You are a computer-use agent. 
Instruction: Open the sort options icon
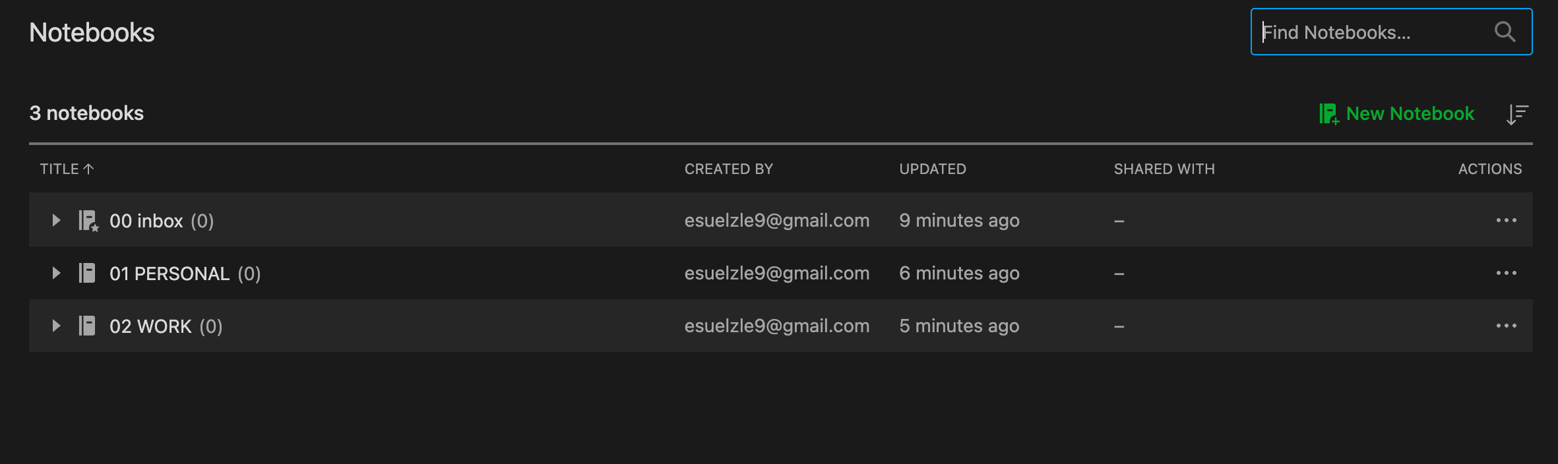1517,114
